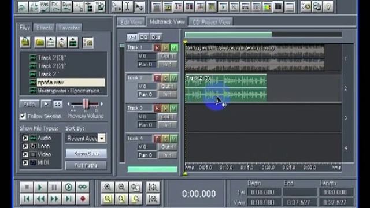This screenshot has width=370, height=208.
Task: Select the Hybrid tool in toolbar
Action: click(116, 7)
